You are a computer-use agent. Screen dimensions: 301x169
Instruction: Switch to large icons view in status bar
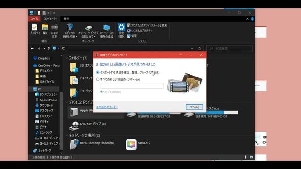[252, 157]
